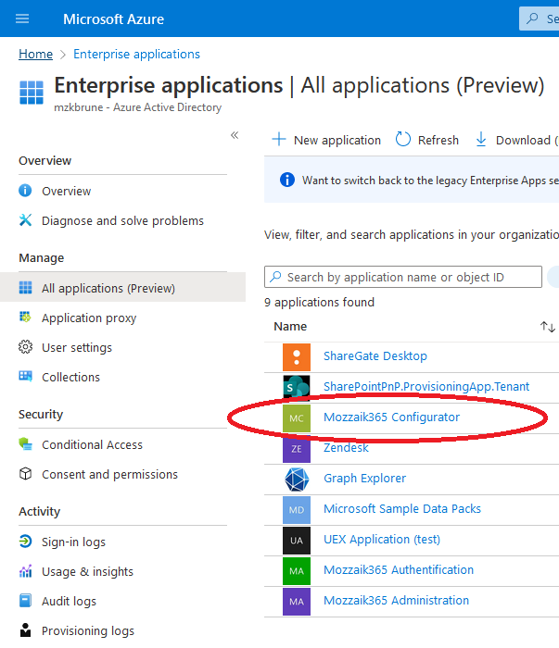Screen dimensions: 559x648
Task: Open Sign-in logs
Action: point(73,542)
